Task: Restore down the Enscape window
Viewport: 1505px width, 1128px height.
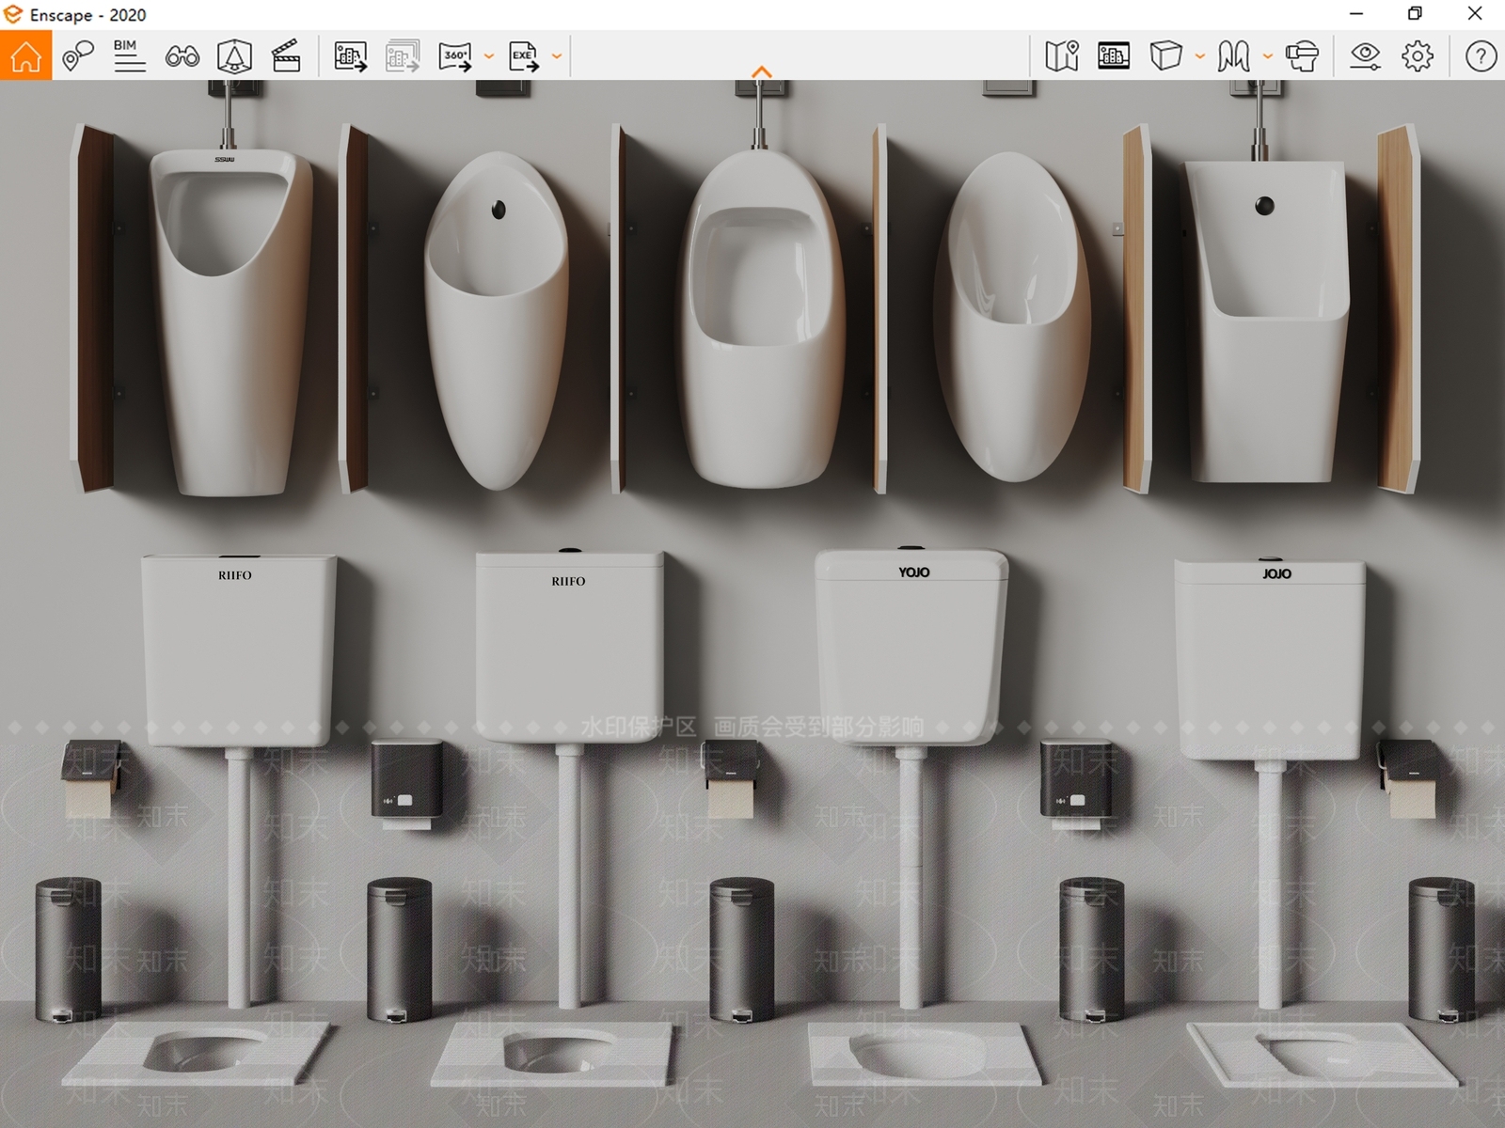Action: [1415, 14]
